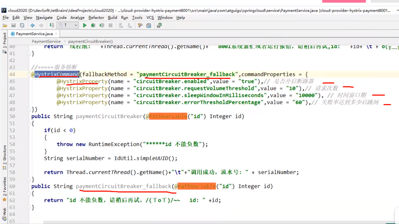
Task: Click the Build project icon
Action: click(52, 25)
